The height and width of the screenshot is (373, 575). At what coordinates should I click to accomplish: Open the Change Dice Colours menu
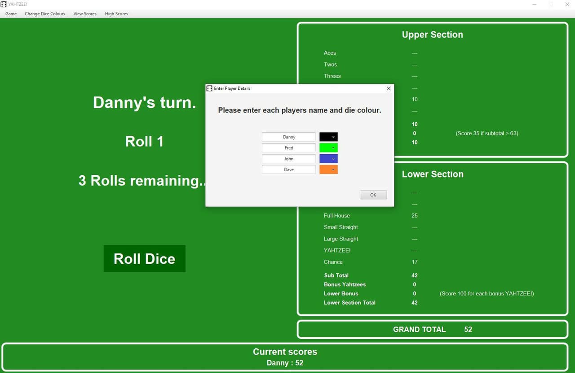[x=45, y=14]
